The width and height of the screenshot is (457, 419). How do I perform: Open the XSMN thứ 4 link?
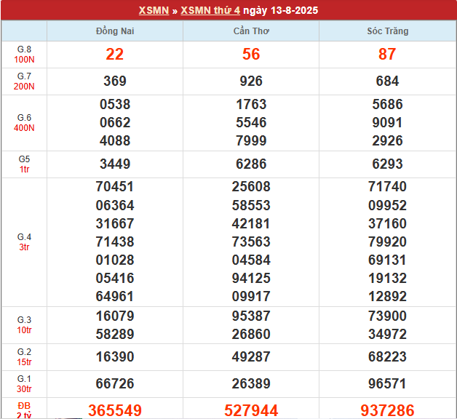(x=210, y=10)
